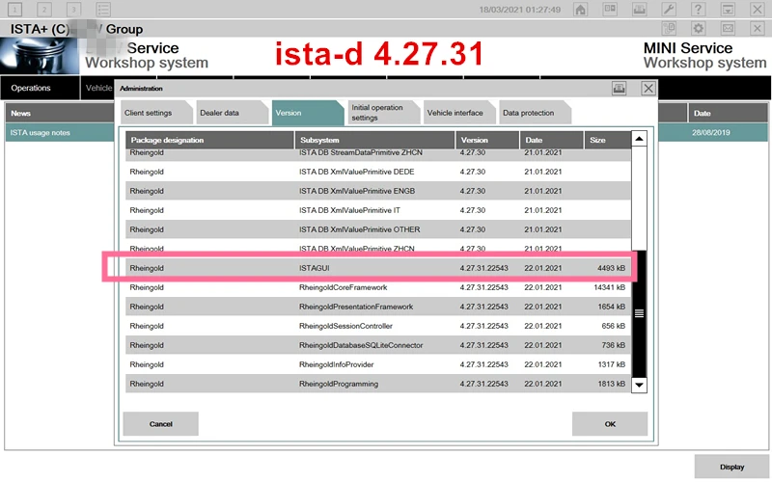Open the Operations menu tab
Screen dimensions: 772x482
[x=31, y=88]
